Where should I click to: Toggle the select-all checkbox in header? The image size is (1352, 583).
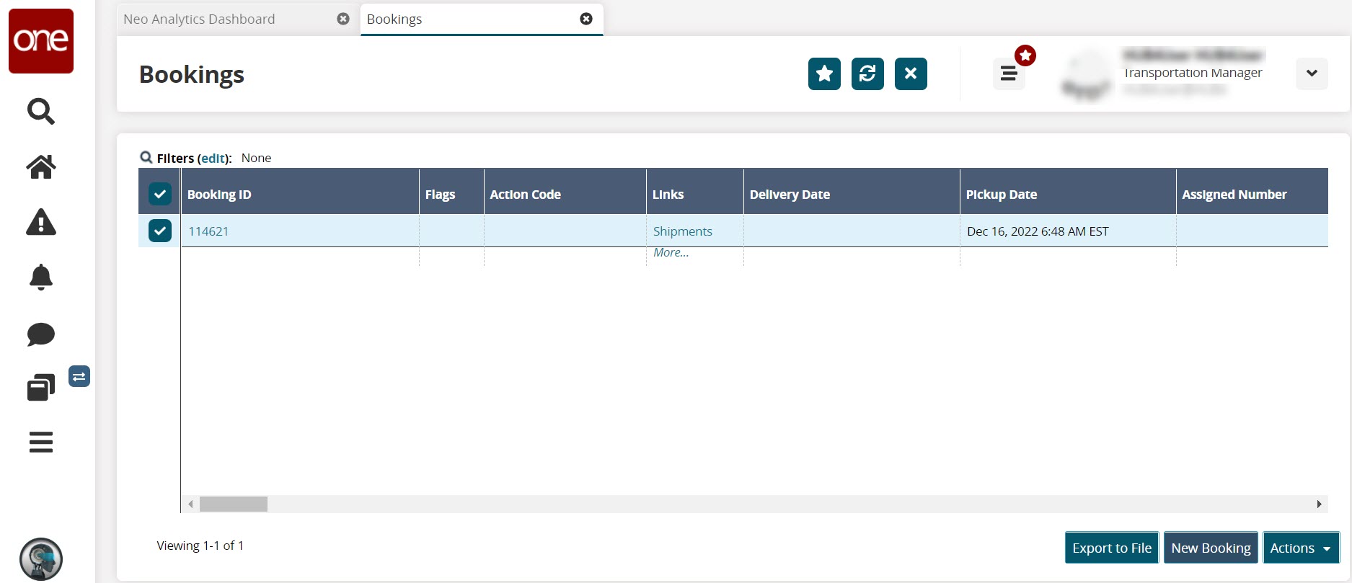pos(159,194)
